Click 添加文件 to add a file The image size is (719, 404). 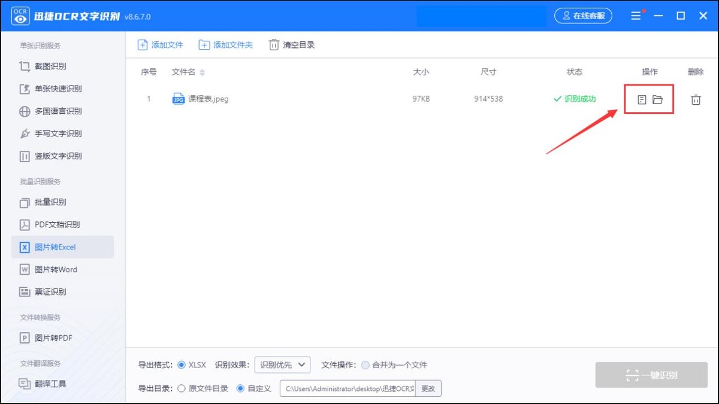coord(161,45)
